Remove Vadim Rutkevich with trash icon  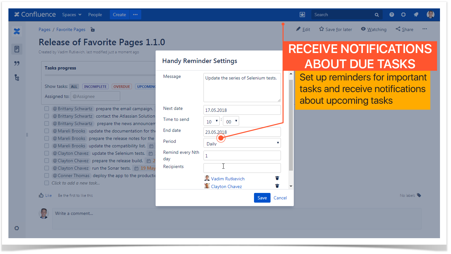pos(277,178)
